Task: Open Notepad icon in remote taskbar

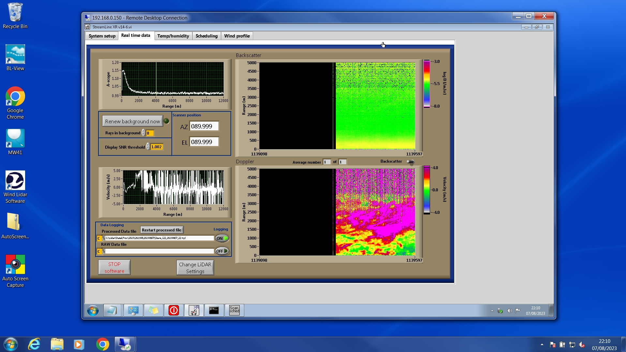Action: (x=112, y=310)
